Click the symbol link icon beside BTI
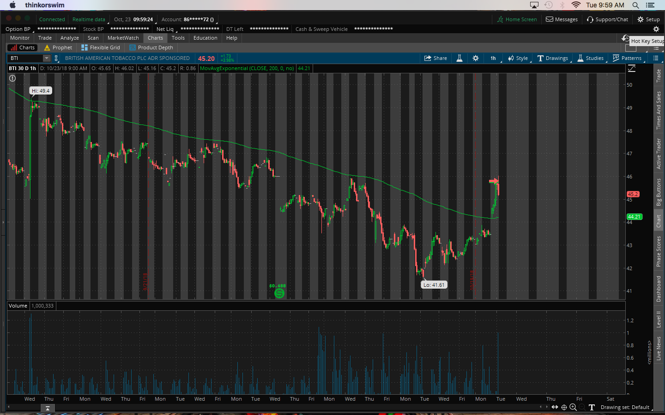The width and height of the screenshot is (665, 415). click(x=56, y=58)
